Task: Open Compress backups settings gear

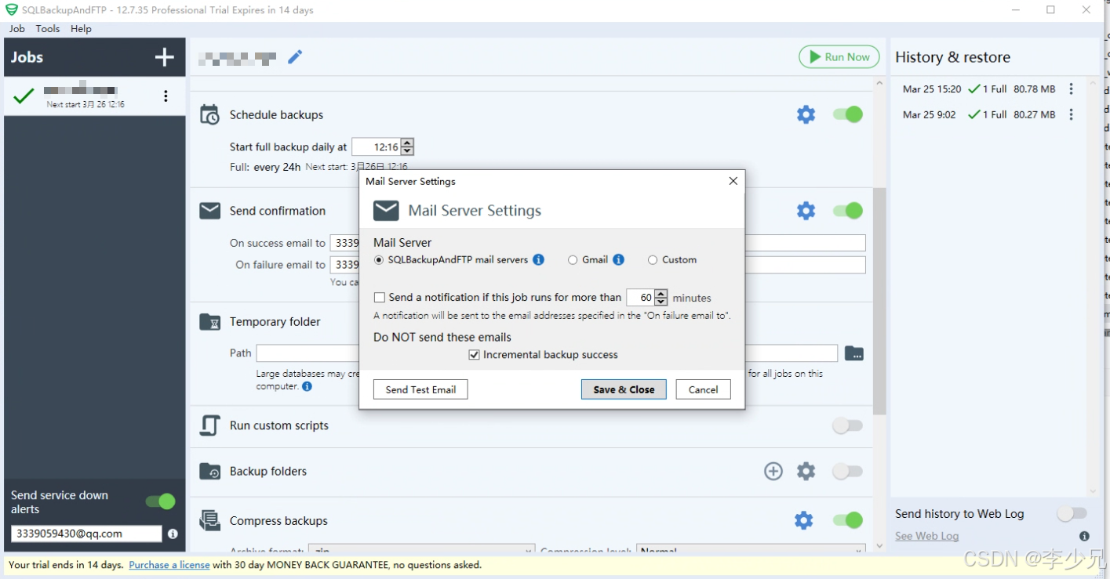Action: click(803, 520)
